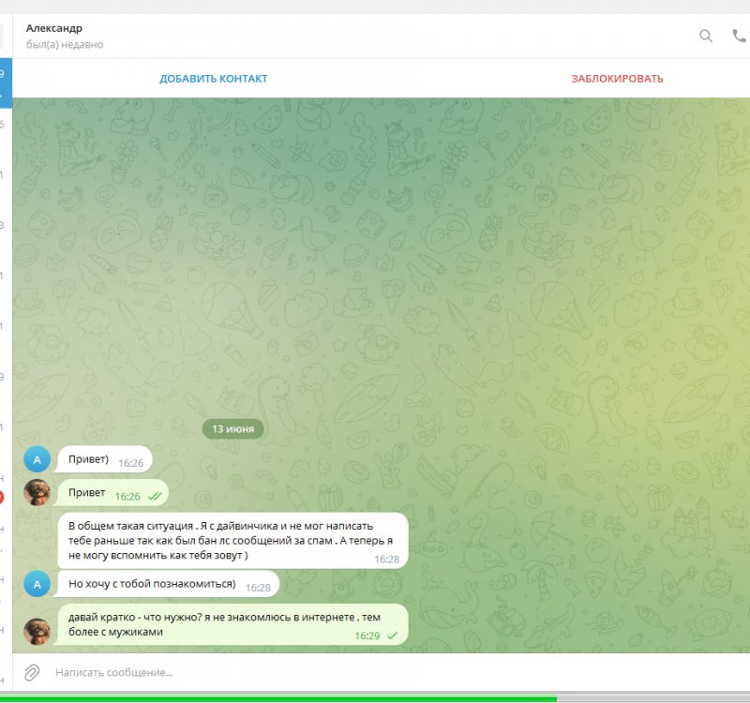The height and width of the screenshot is (703, 750).
Task: Click the paperclip attach file icon
Action: coord(32,672)
